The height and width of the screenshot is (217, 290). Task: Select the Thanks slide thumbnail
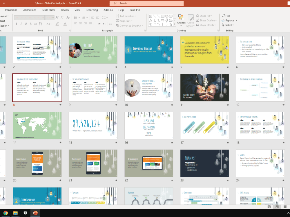(x=204, y=163)
